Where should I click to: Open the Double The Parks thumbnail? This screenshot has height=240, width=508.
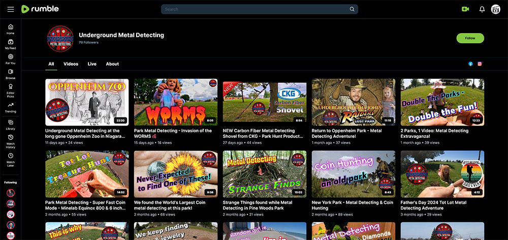[442, 102]
